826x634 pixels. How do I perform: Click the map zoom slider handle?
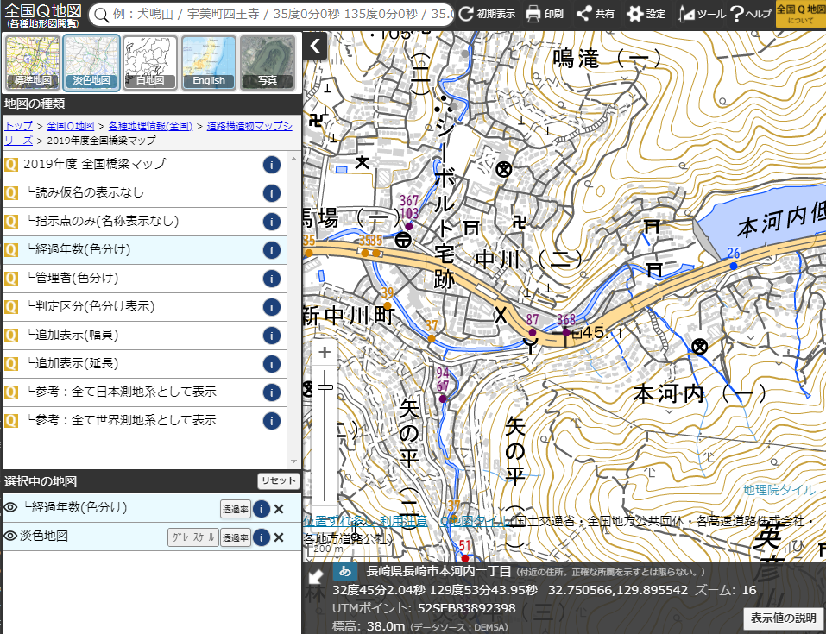pyautogui.click(x=325, y=387)
